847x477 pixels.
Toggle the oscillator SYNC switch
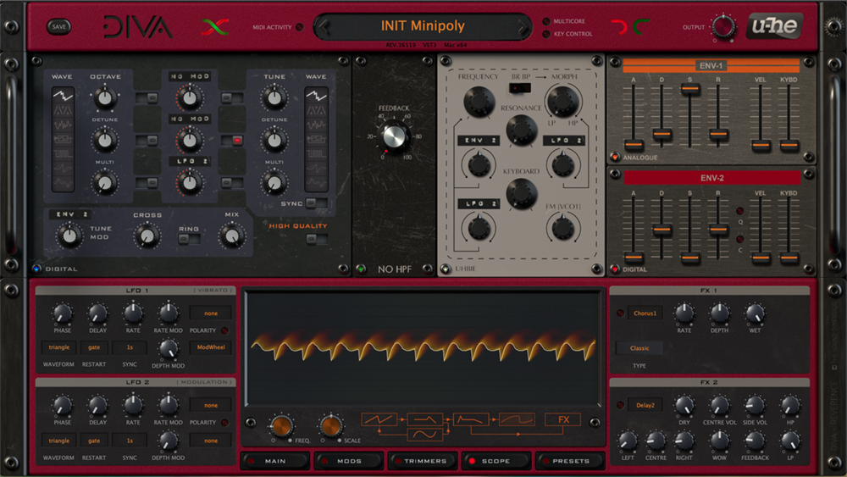[315, 203]
